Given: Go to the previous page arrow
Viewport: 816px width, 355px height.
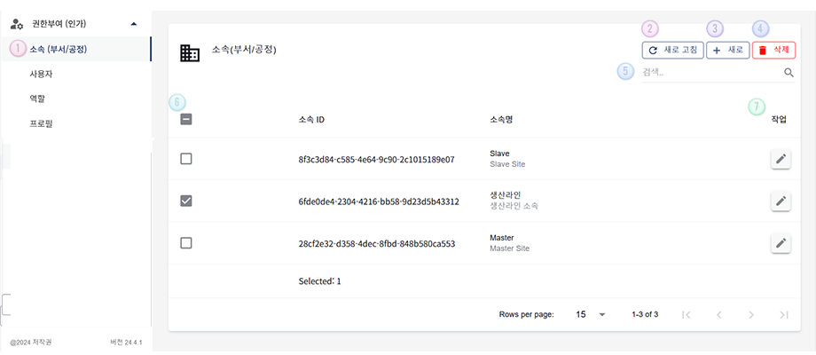Looking at the screenshot, I should 718,314.
